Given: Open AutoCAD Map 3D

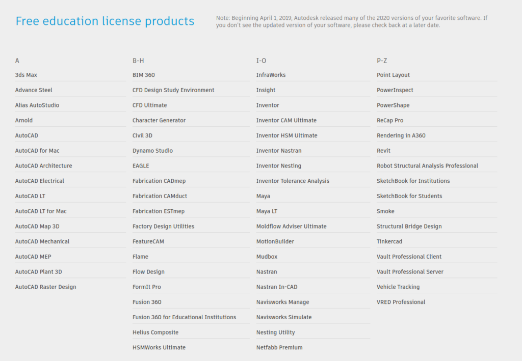Looking at the screenshot, I should tap(37, 227).
